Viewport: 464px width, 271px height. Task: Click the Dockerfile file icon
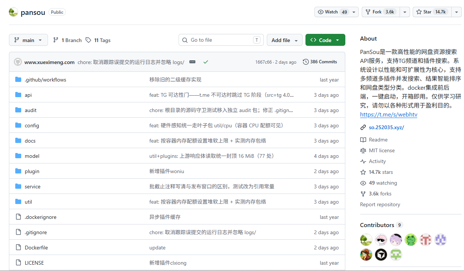(x=18, y=248)
